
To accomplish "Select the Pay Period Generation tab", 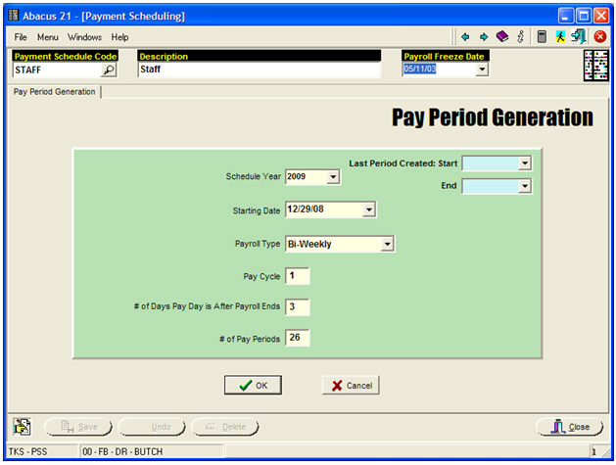I will (54, 92).
